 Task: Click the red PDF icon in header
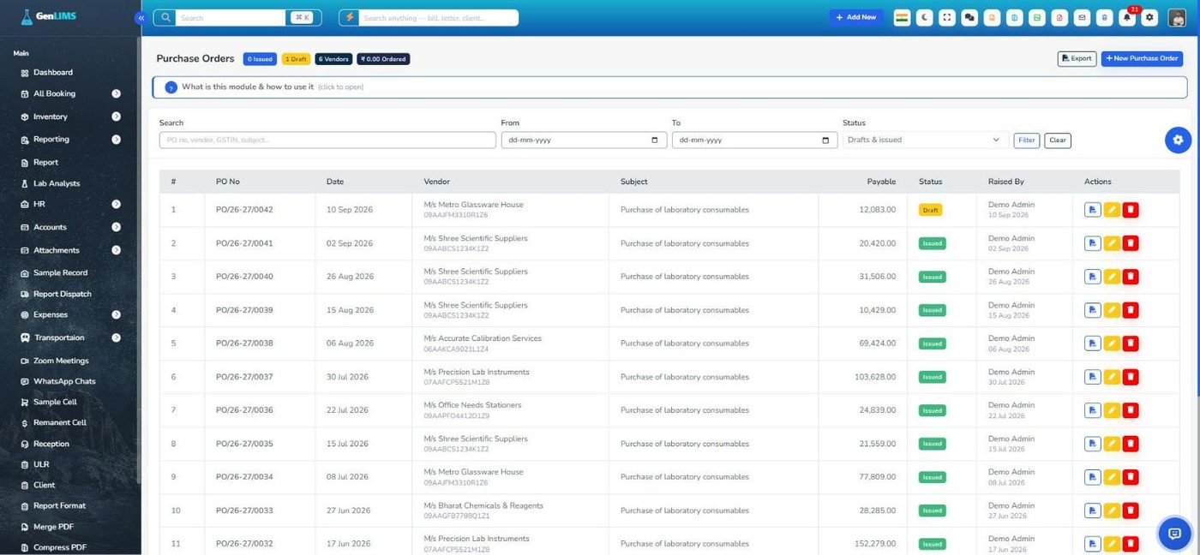tap(1059, 17)
